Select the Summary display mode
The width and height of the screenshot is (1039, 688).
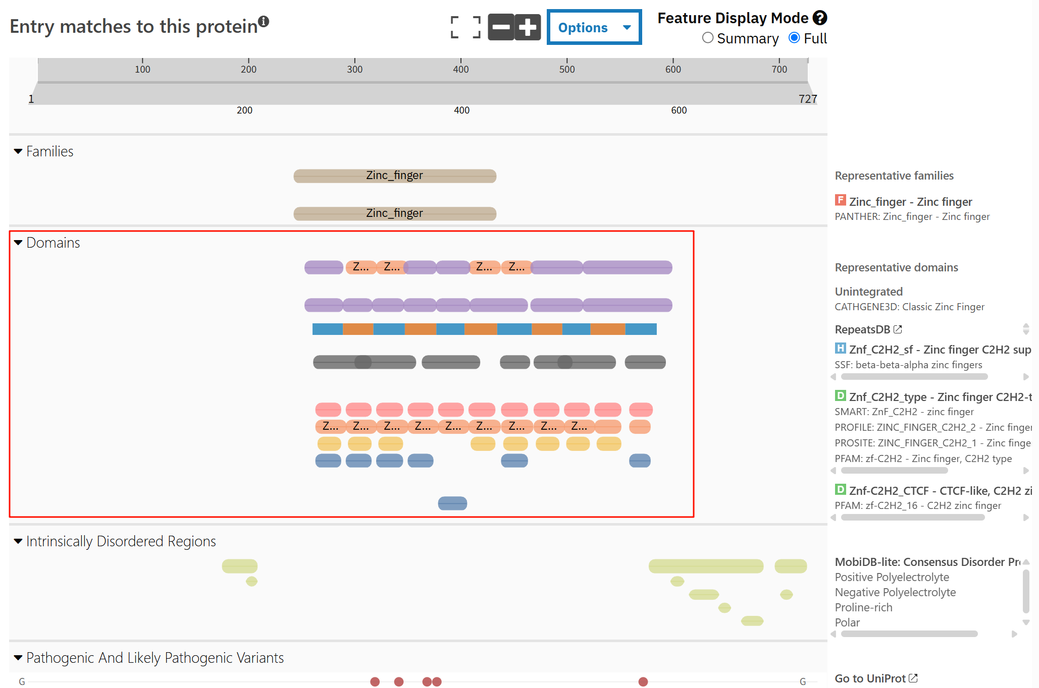708,38
